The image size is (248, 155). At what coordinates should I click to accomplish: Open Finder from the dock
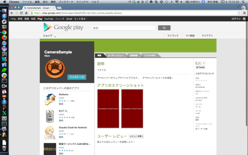4,10
